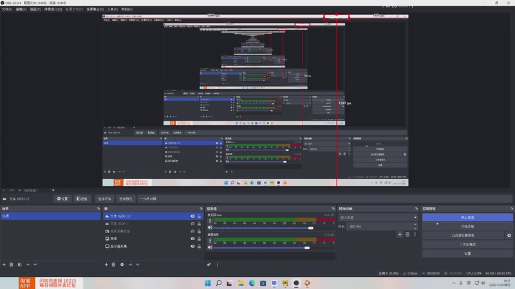515x289 pixels.
Task: Toggle lock on 文本 (GDI+) 2 source
Action: click(199, 216)
